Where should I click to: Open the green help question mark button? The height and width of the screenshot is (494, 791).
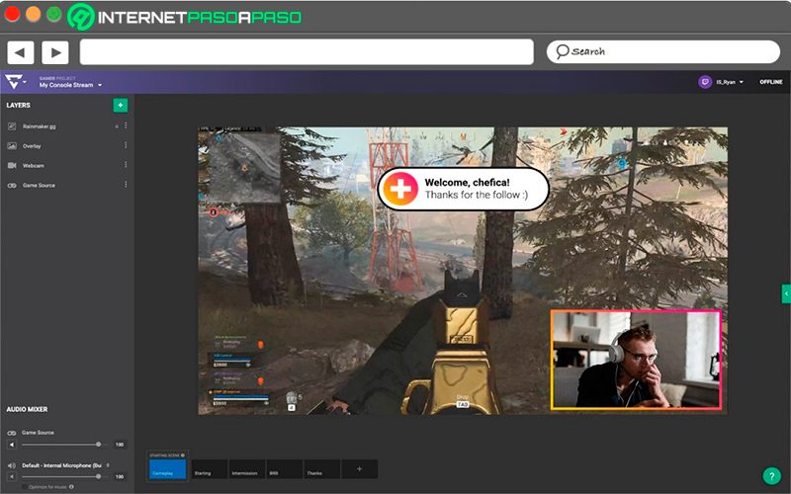[x=771, y=475]
